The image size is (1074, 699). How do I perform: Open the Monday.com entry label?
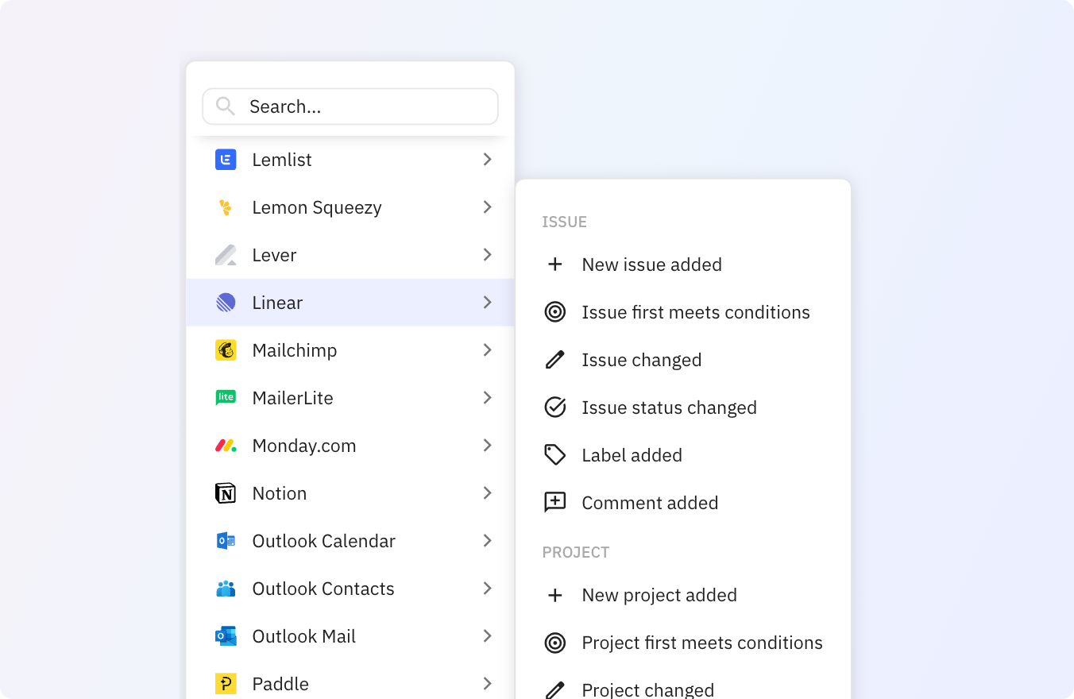point(304,446)
